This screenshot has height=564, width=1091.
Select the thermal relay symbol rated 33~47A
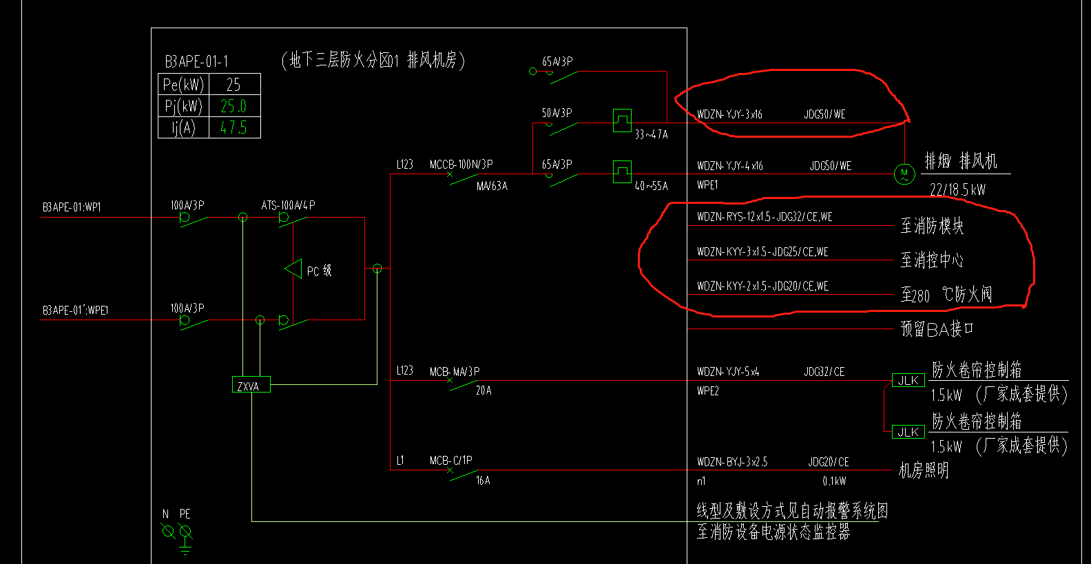click(x=622, y=121)
